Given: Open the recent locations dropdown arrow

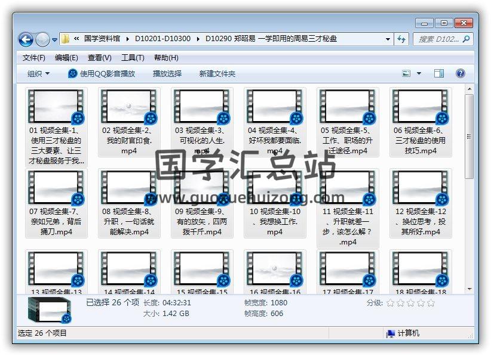Looking at the screenshot, I should [54, 40].
